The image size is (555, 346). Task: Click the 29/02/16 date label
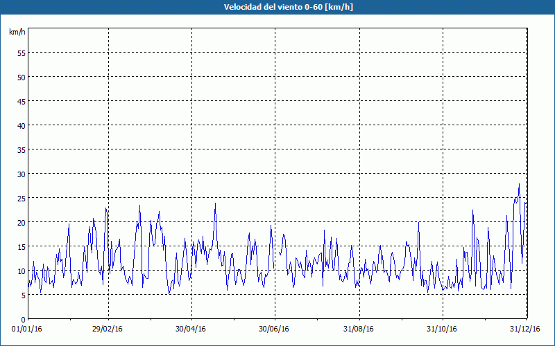(108, 329)
